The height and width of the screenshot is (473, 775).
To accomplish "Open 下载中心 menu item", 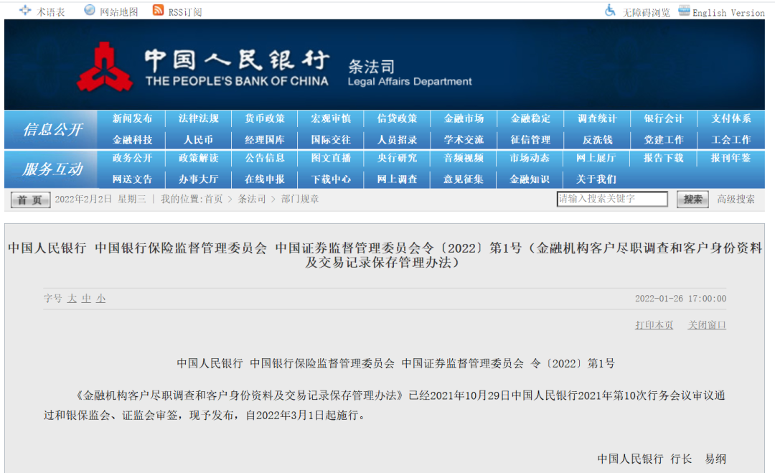I will 331,179.
